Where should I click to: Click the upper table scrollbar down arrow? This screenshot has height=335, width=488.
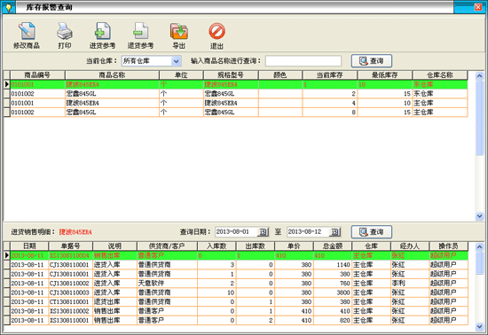coord(479,216)
